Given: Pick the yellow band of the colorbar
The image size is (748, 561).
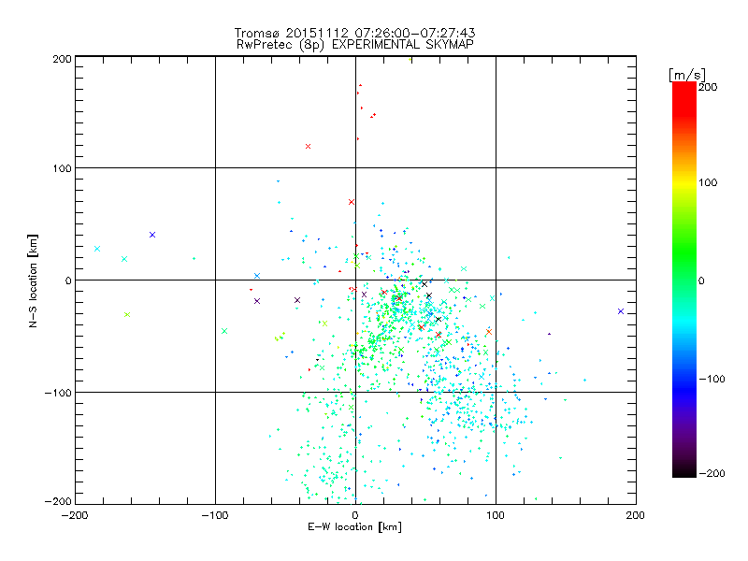Looking at the screenshot, I should point(684,182).
